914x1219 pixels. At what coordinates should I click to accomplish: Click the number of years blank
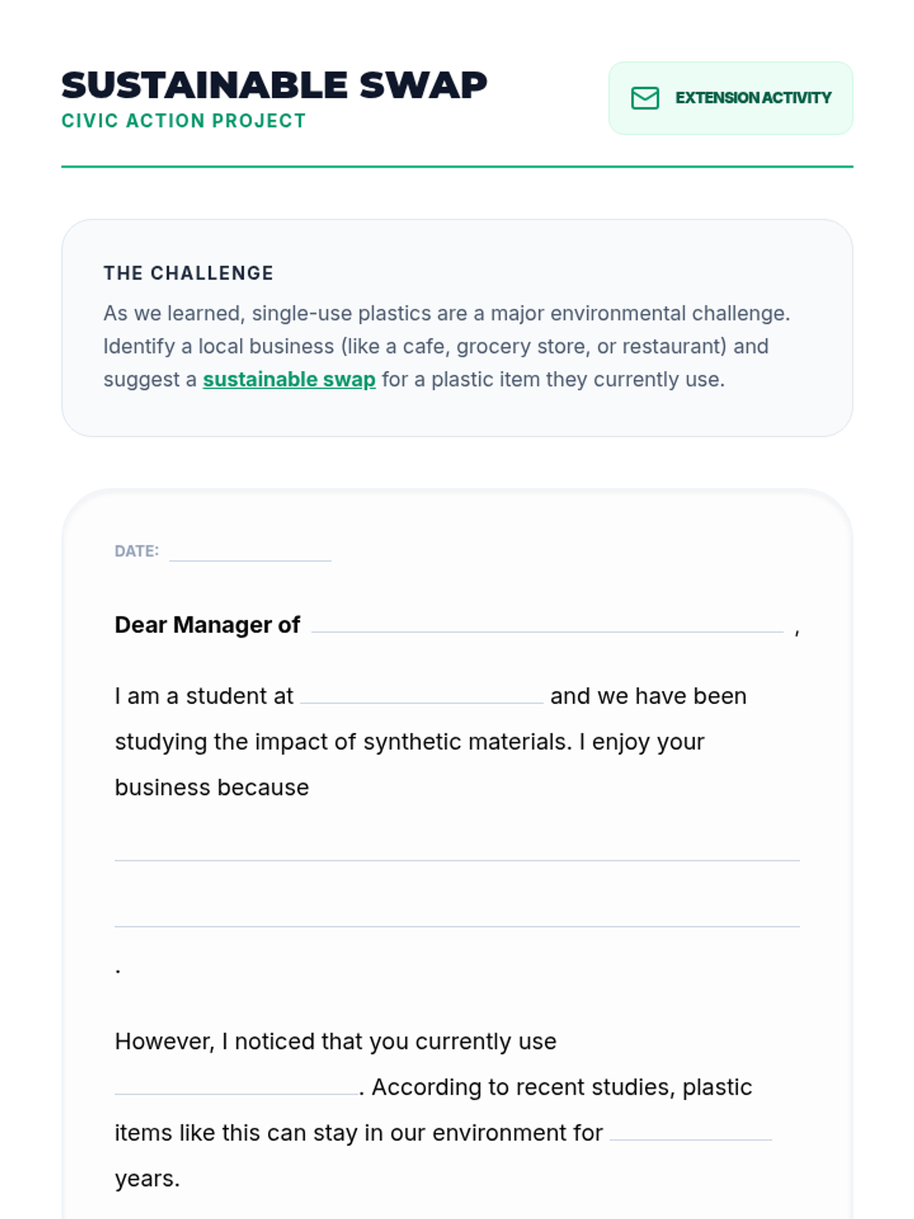click(690, 1131)
